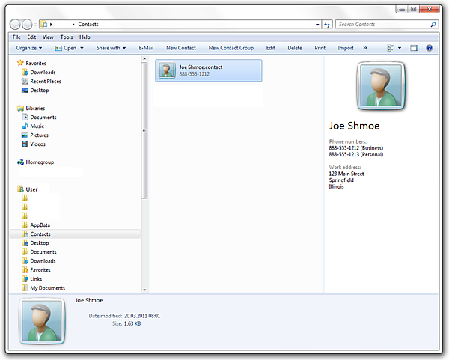Show hidden toolbar commands chevron

coord(365,48)
